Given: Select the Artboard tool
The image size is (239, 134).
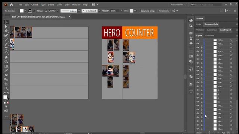Looking at the screenshot, I should tap(6, 84).
